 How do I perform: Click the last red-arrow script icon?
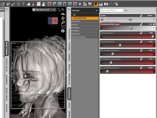[x=75, y=4]
